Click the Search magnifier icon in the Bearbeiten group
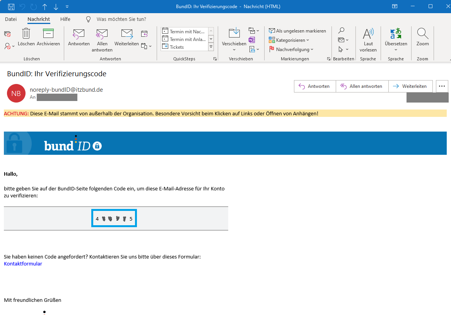Image resolution: width=451 pixels, height=315 pixels. coord(341,31)
